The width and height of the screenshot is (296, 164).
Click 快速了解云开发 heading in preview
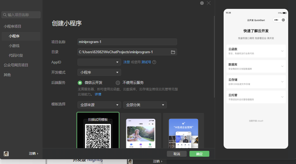tap(256, 31)
